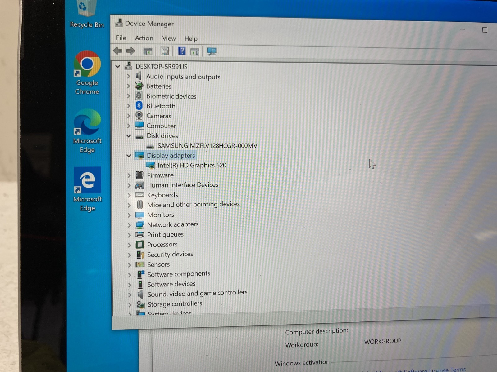Maximize the Device Manager window
This screenshot has width=497, height=372.
485,30
